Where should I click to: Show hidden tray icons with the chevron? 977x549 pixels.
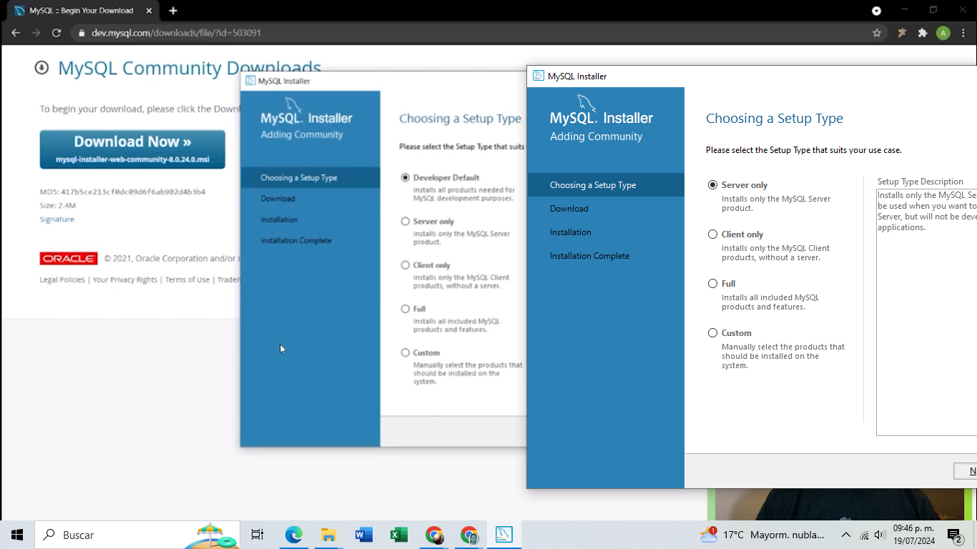[x=845, y=535]
